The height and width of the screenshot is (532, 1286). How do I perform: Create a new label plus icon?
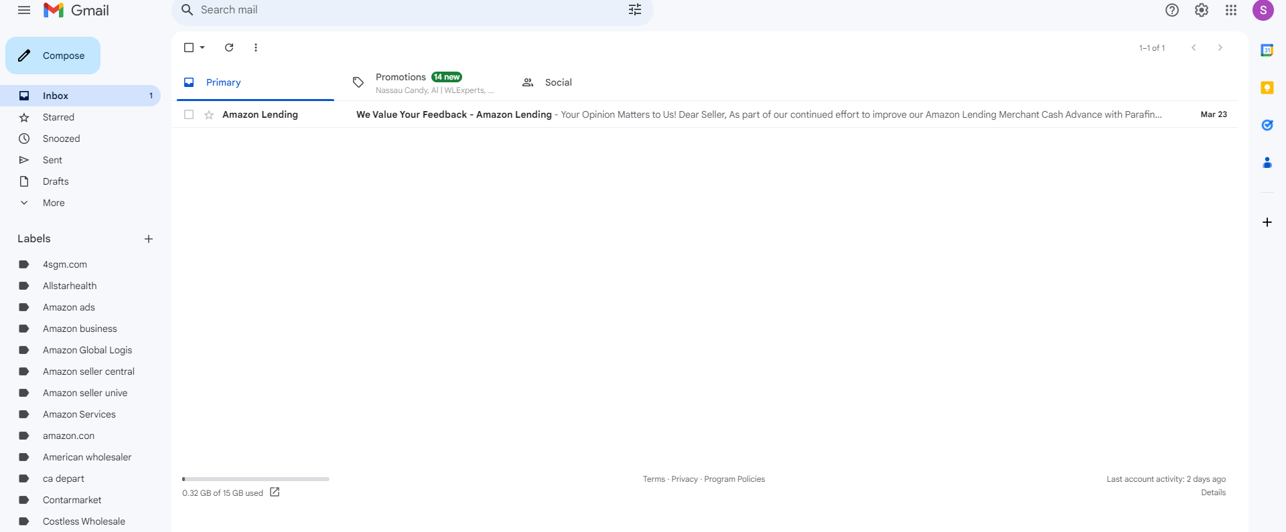click(x=149, y=239)
